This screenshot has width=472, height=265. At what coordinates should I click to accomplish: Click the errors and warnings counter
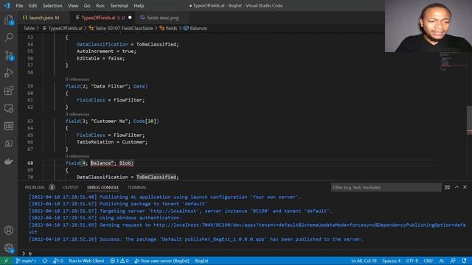point(119,261)
